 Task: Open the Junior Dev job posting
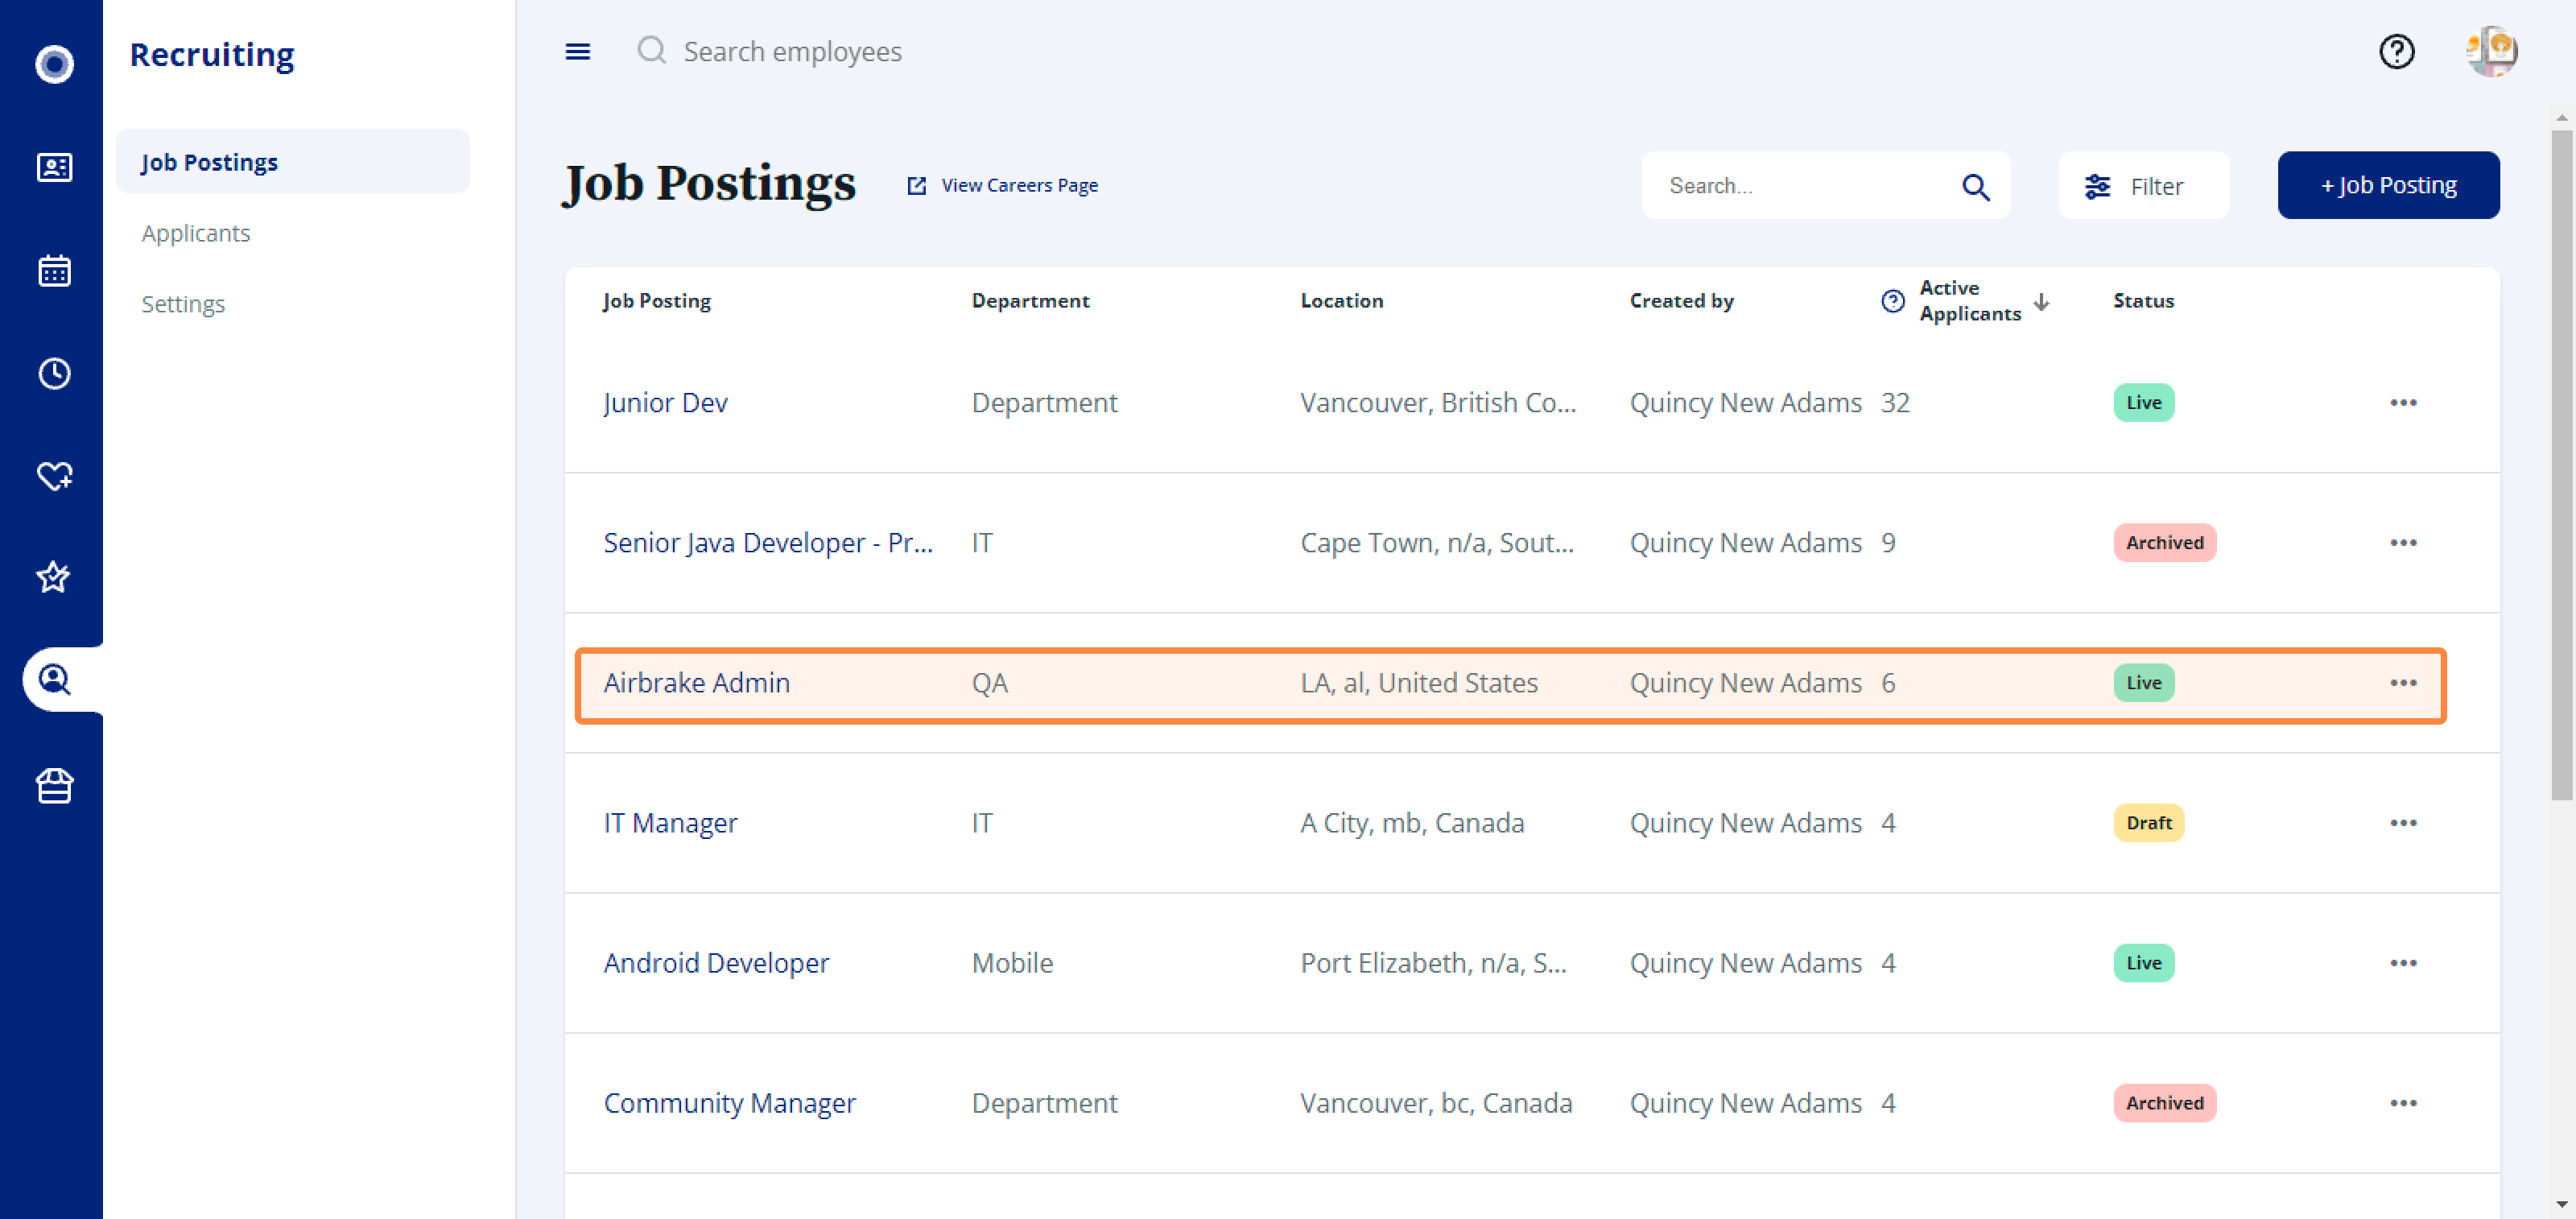(665, 403)
